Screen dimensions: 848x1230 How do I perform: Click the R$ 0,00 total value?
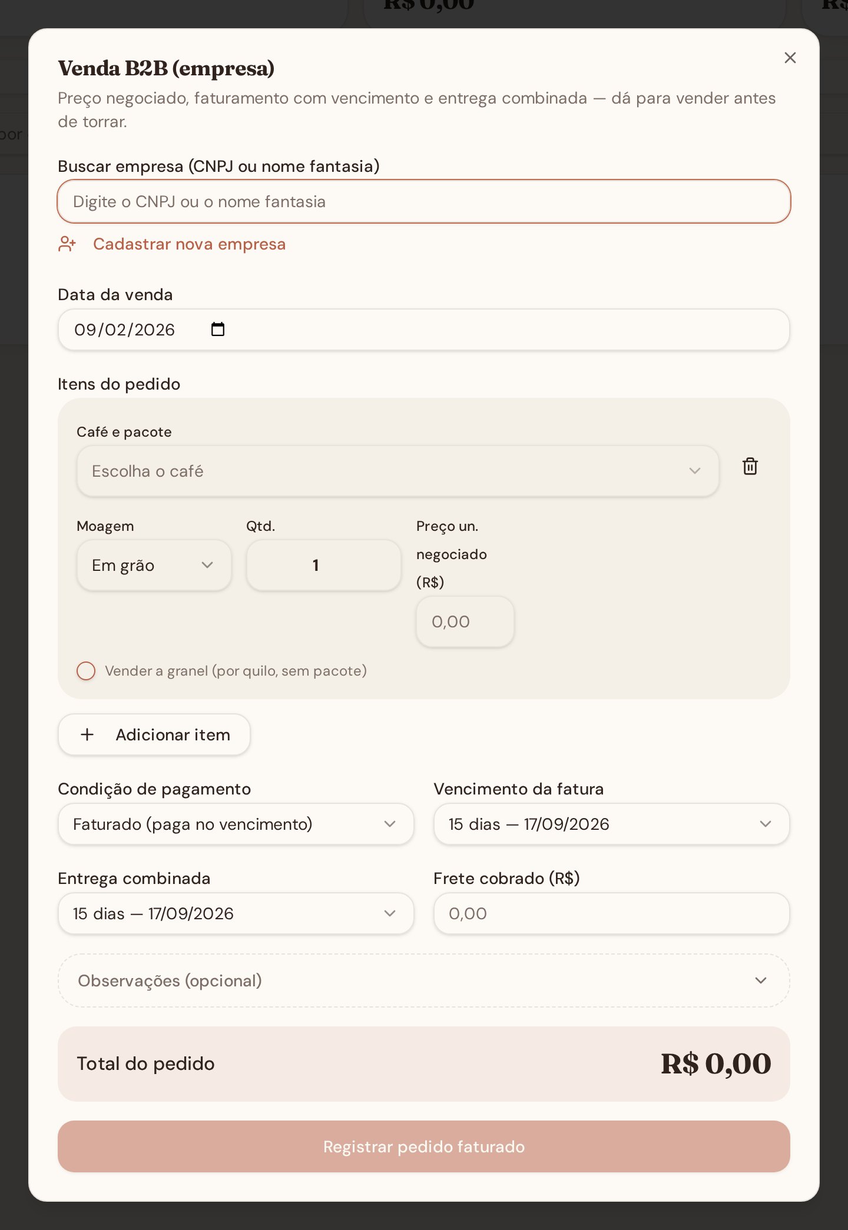[x=715, y=1064]
